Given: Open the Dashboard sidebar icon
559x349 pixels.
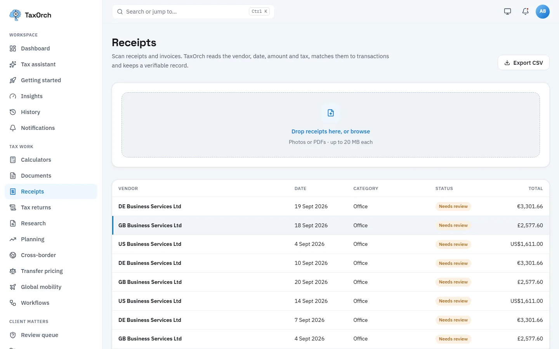Looking at the screenshot, I should point(13,48).
